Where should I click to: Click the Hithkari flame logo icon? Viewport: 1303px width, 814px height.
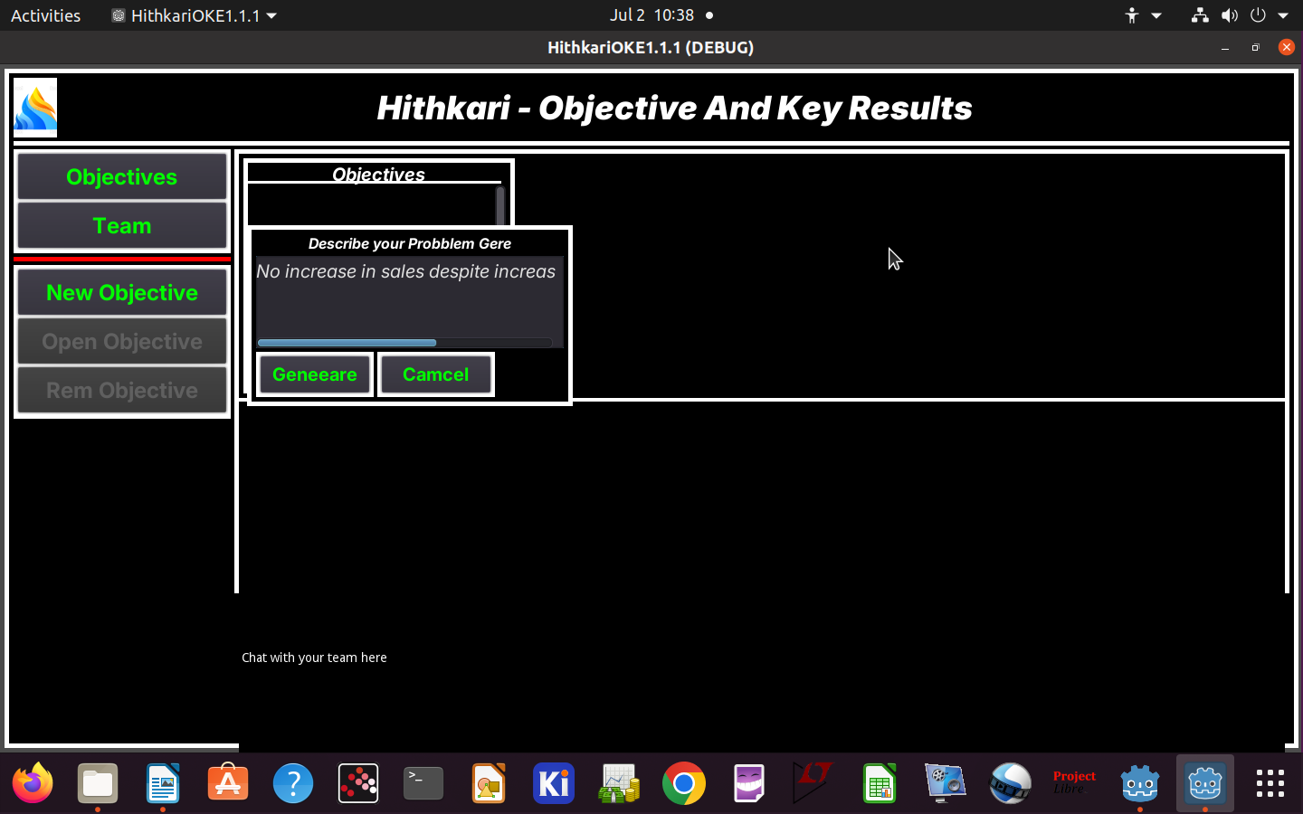click(x=35, y=108)
